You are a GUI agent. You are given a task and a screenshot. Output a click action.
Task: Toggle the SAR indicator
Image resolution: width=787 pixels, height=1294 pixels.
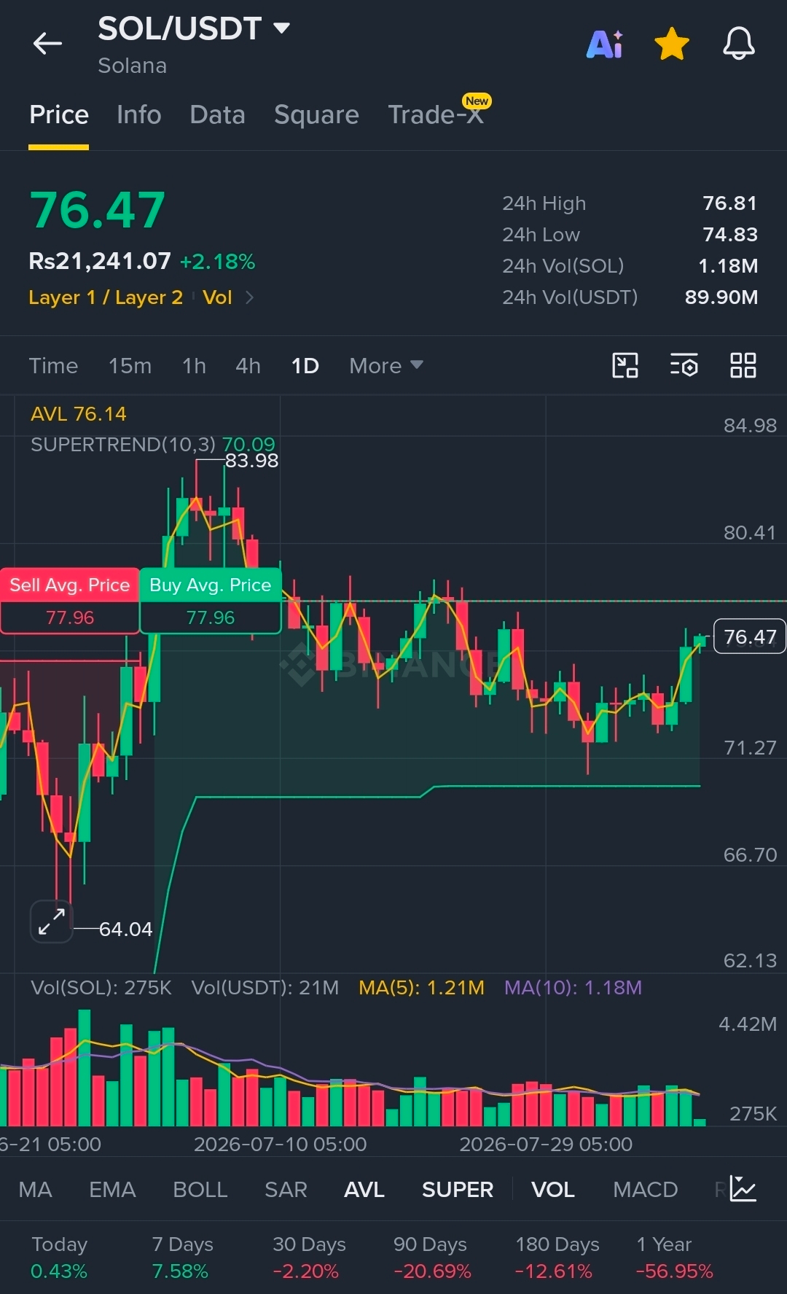(x=286, y=1190)
